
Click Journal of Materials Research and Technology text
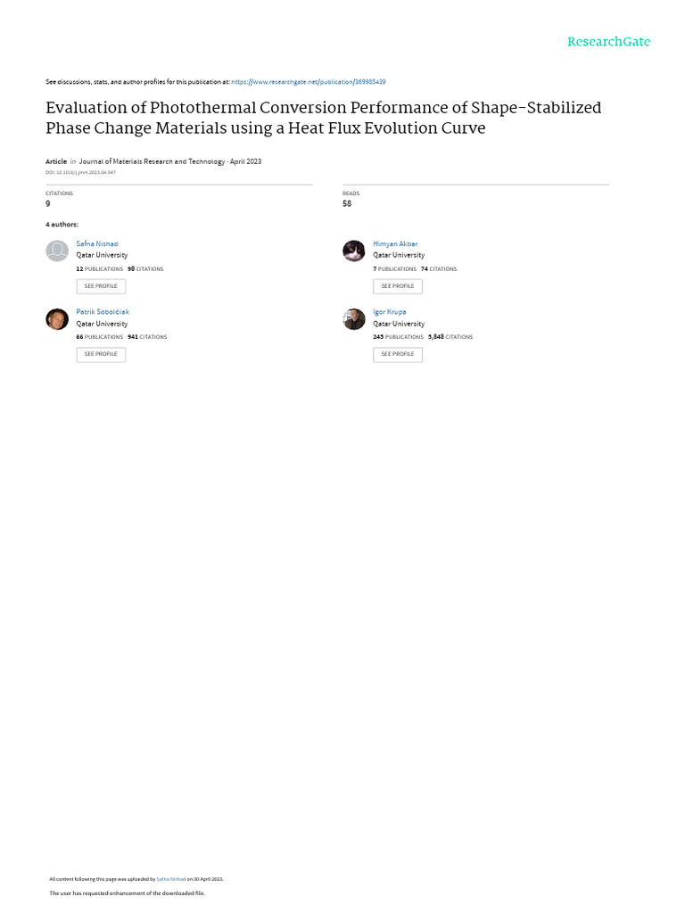152,161
